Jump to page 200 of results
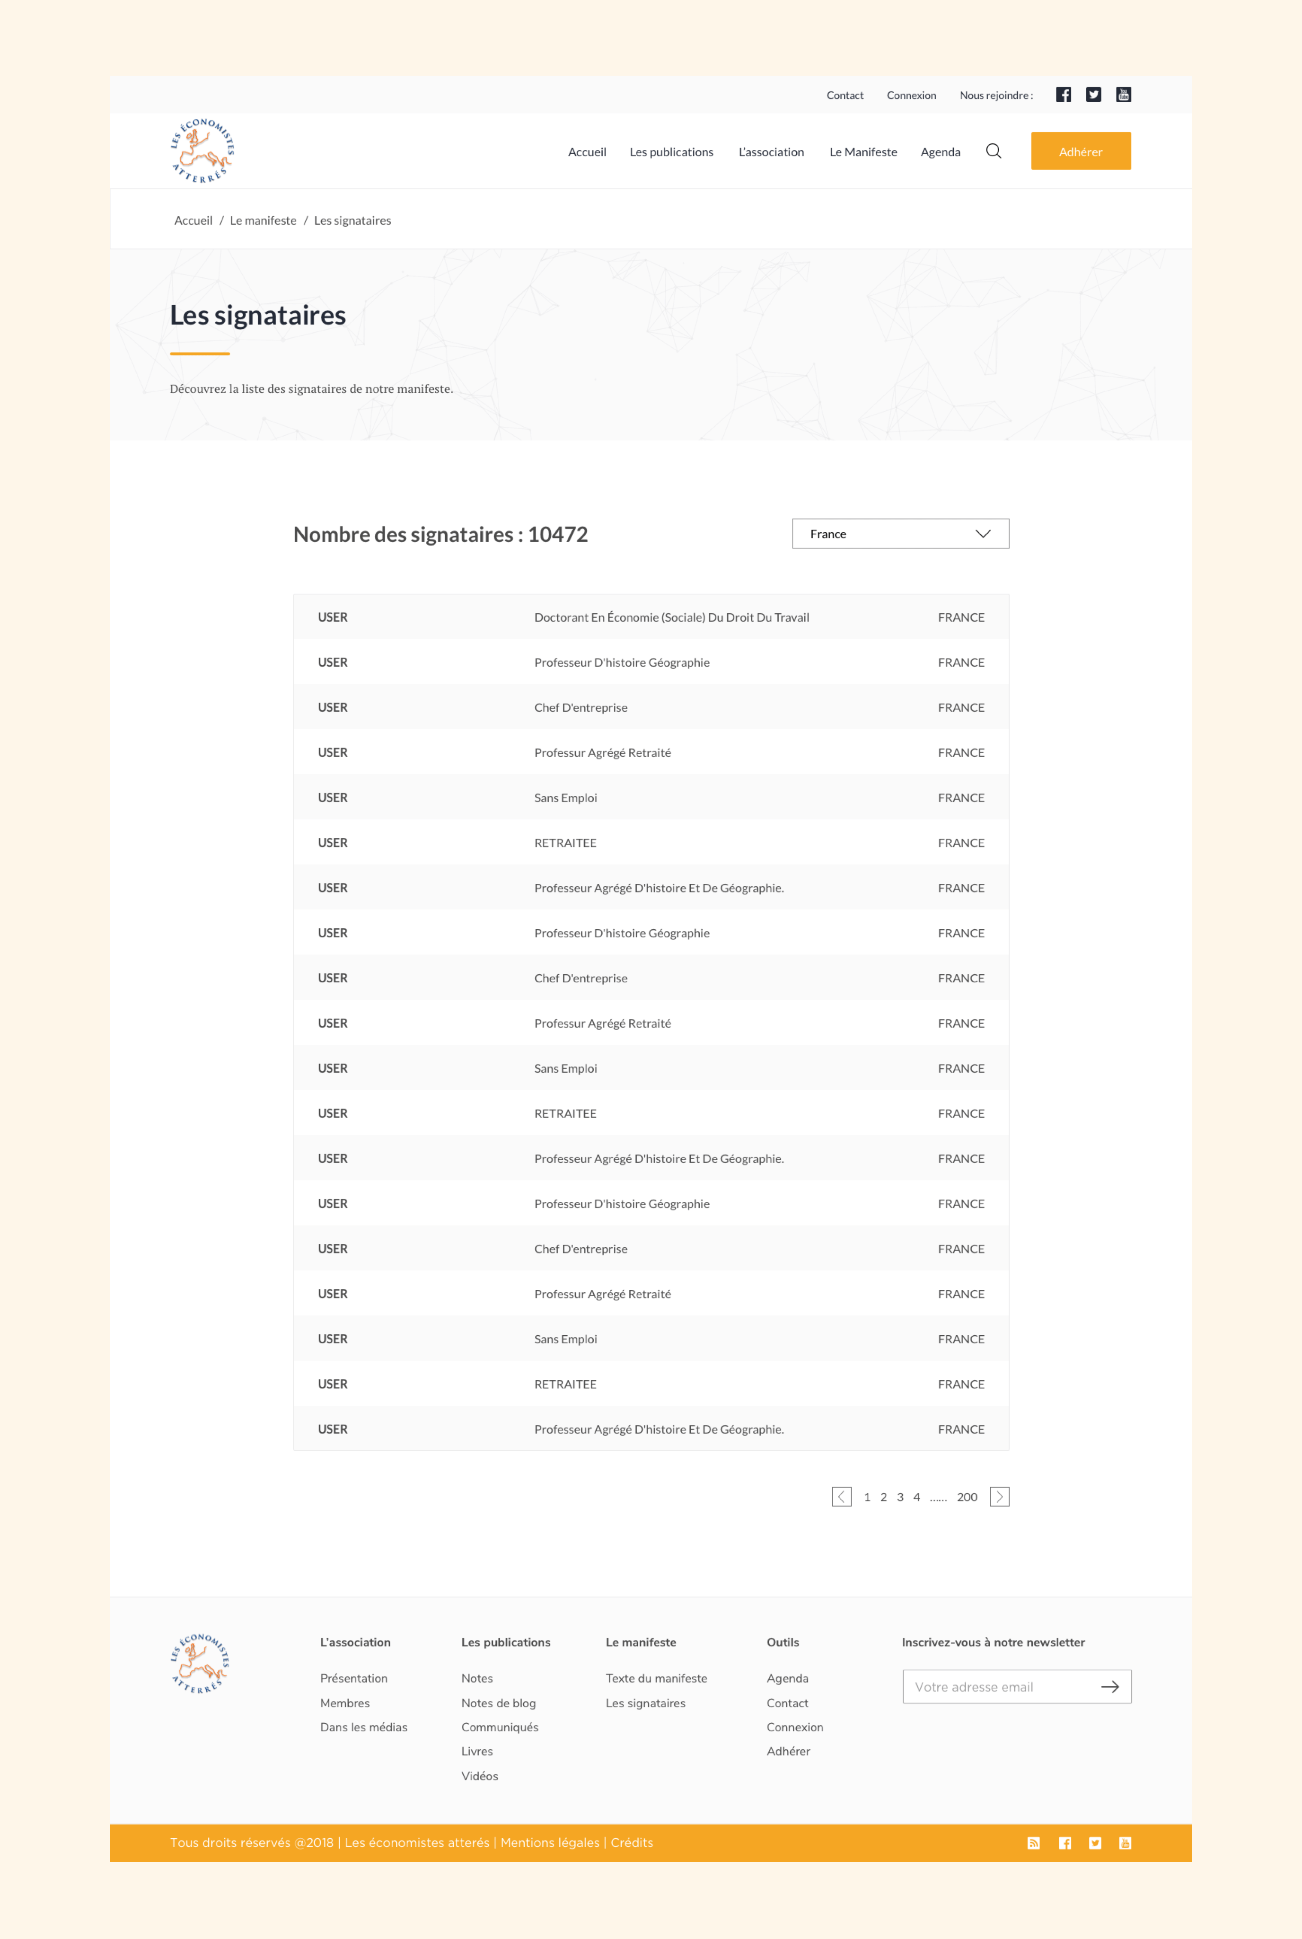 967,1497
